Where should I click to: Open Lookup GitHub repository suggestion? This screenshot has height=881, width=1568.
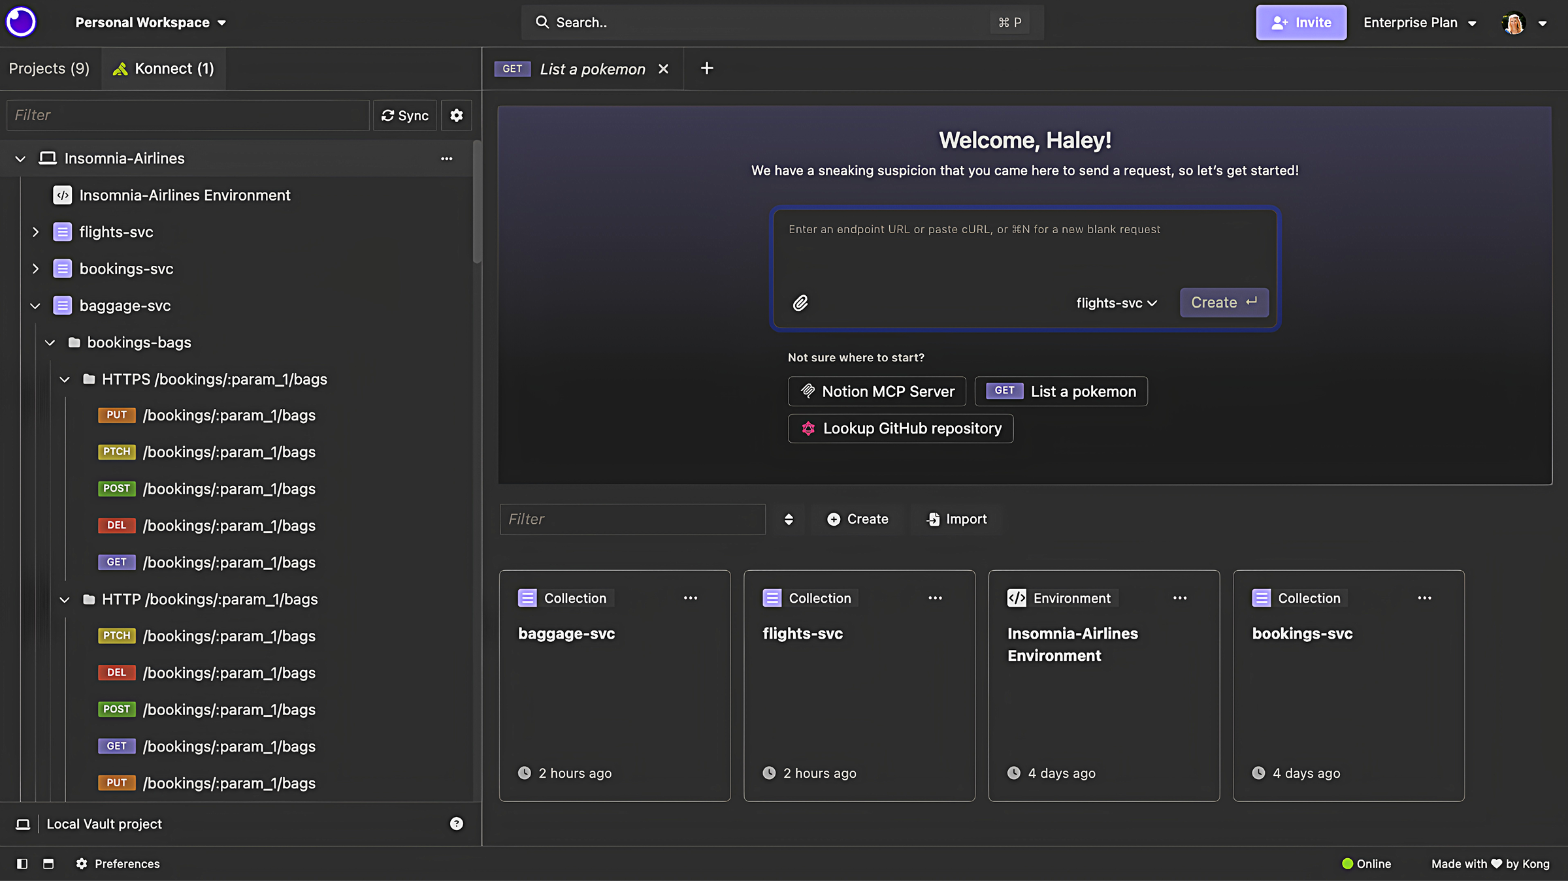point(900,428)
